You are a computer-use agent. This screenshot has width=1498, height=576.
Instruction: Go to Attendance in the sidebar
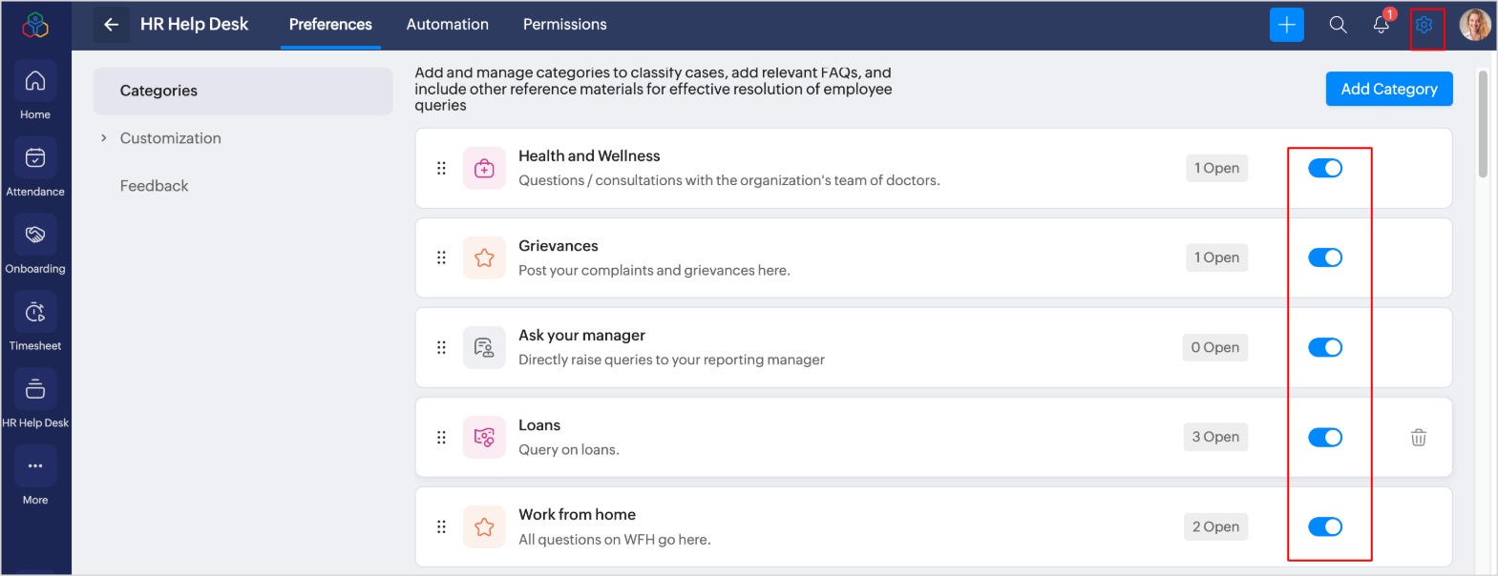pyautogui.click(x=35, y=158)
